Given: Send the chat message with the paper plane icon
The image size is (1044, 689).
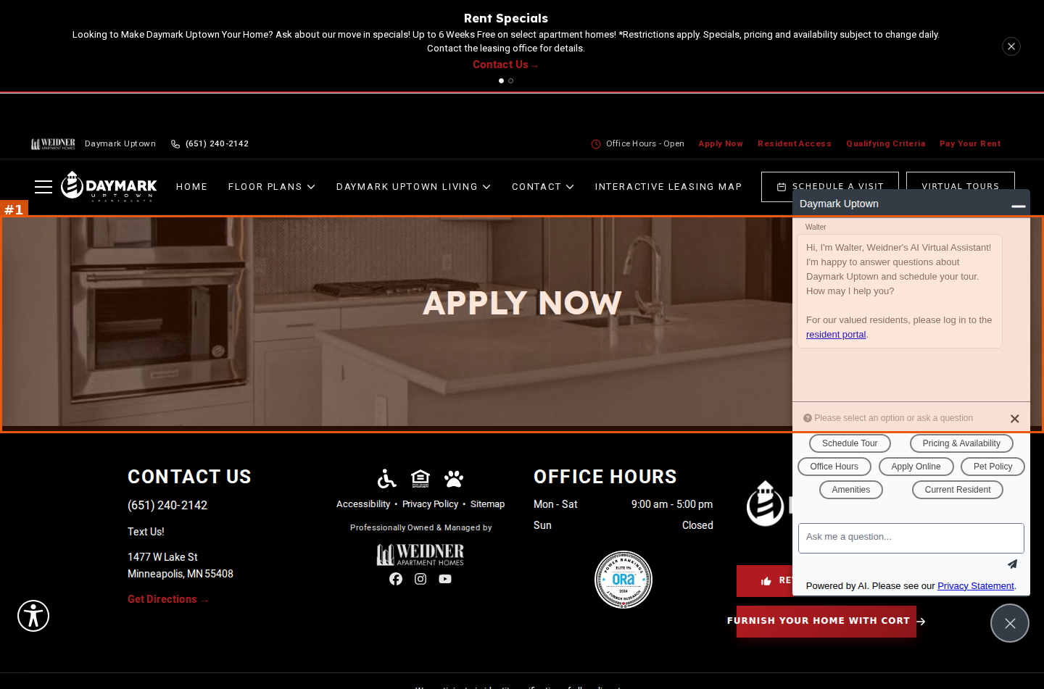Looking at the screenshot, I should tap(1012, 564).
